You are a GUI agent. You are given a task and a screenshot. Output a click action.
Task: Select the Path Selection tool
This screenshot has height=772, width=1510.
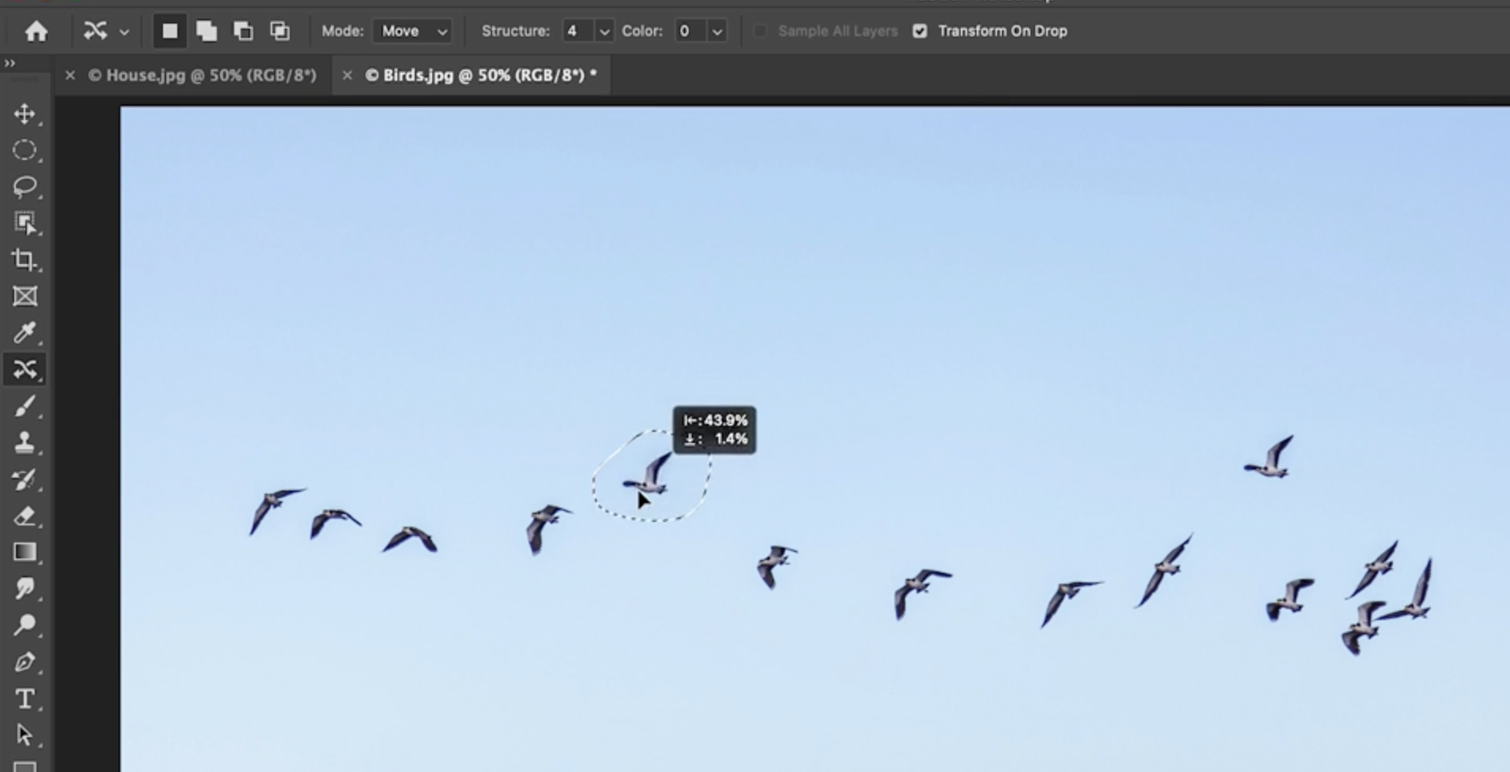[x=25, y=735]
